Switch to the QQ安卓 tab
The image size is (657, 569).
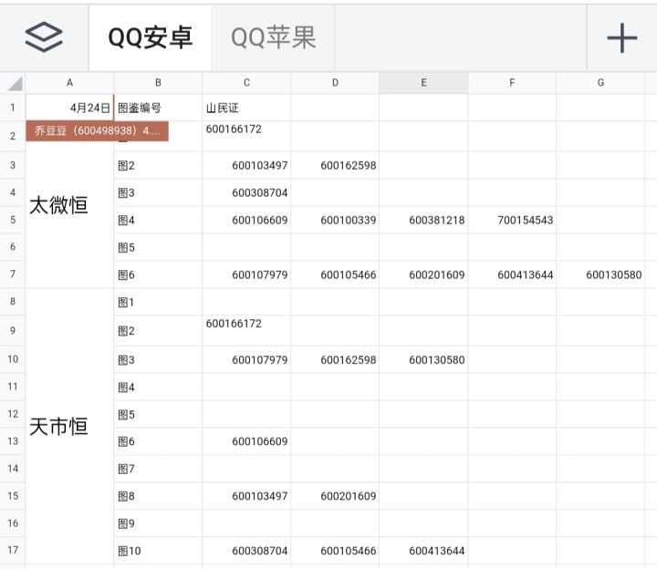click(151, 37)
